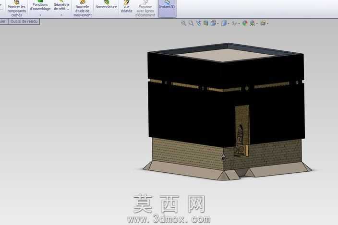Select the Zoom to area tool
Viewport: 338px width, 225px height.
[x=191, y=23]
